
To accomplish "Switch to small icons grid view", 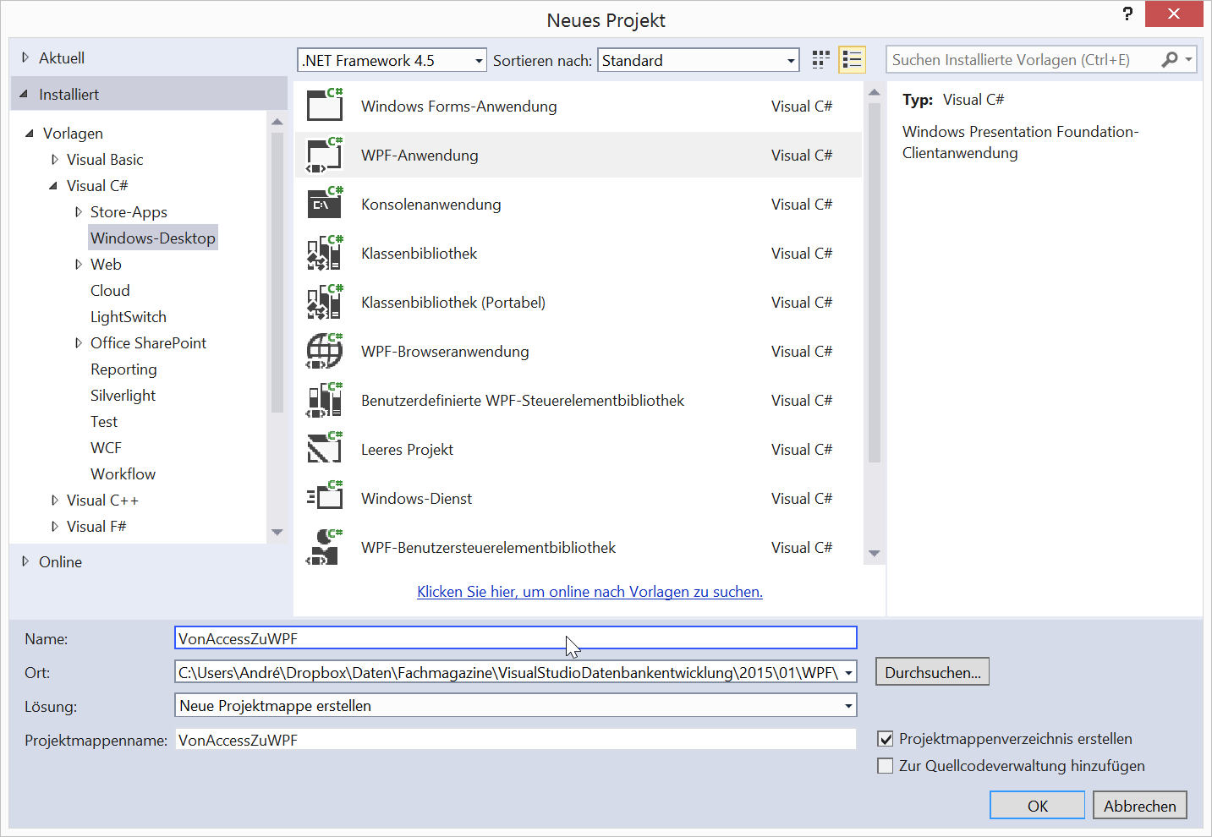I will point(820,59).
